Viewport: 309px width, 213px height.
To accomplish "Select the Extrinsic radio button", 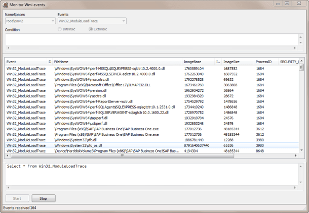I will (x=91, y=29).
